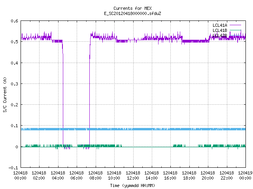Click the 0.6 y-axis tick label
Image resolution: width=253 pixels, height=189 pixels.
pyautogui.click(x=14, y=21)
